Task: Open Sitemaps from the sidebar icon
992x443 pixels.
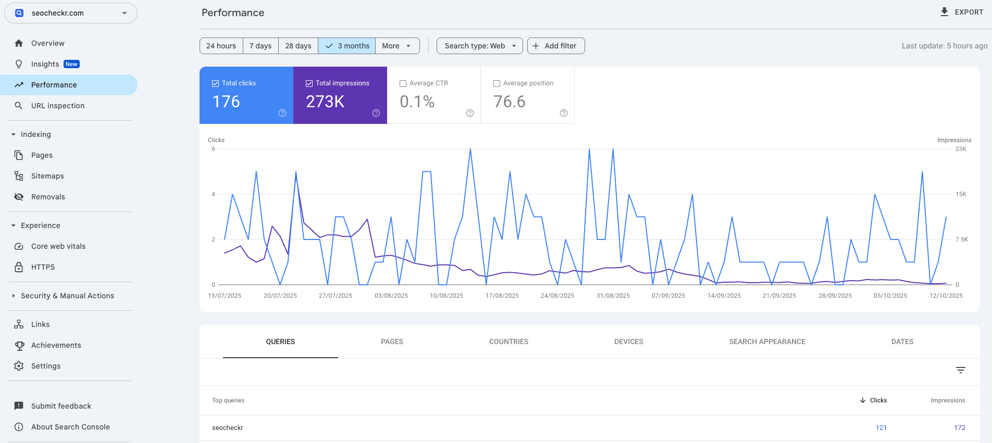Action: [19, 176]
